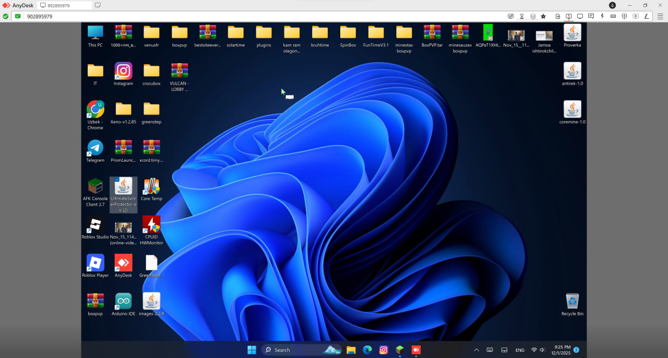Expand hidden system tray icons chevron
The image size is (668, 358).
click(476, 350)
